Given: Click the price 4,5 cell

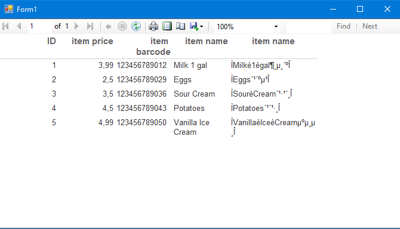Looking at the screenshot, I should click(108, 108).
